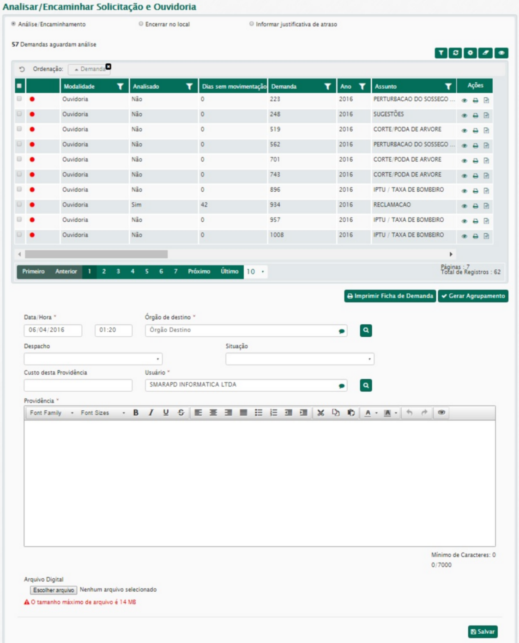Click the horizontal scrollbar under the table

click(x=96, y=255)
